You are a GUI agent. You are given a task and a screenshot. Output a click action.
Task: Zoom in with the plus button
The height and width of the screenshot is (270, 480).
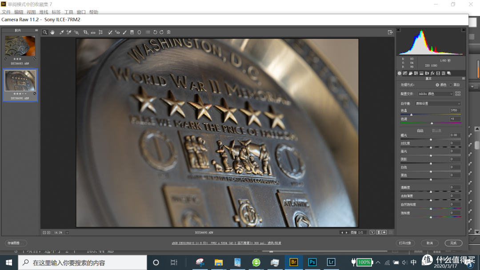point(49,233)
